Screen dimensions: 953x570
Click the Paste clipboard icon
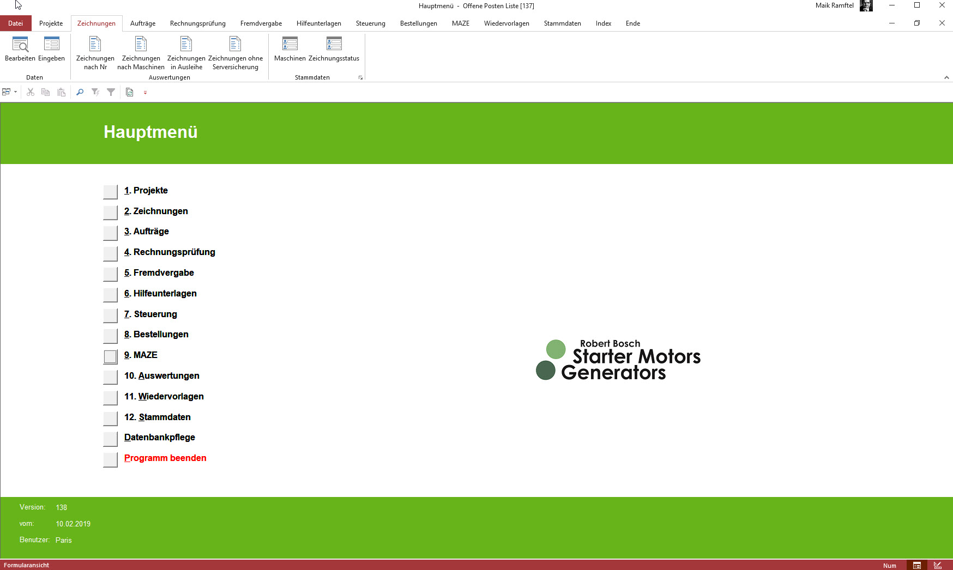point(61,92)
